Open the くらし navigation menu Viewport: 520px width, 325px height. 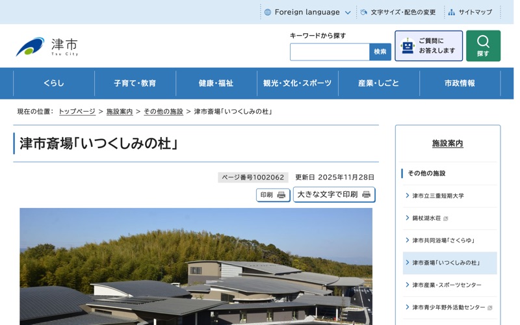(54, 83)
